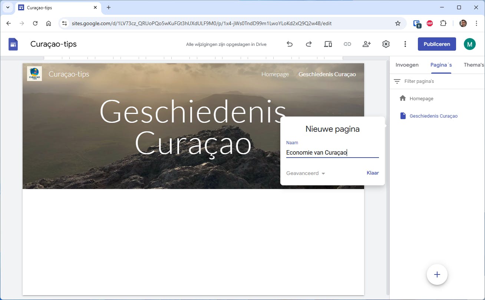The height and width of the screenshot is (300, 485).
Task: Bookmark this page with the star
Action: coord(398,23)
